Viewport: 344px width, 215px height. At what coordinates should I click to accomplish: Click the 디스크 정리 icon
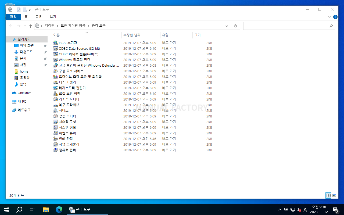pyautogui.click(x=56, y=82)
